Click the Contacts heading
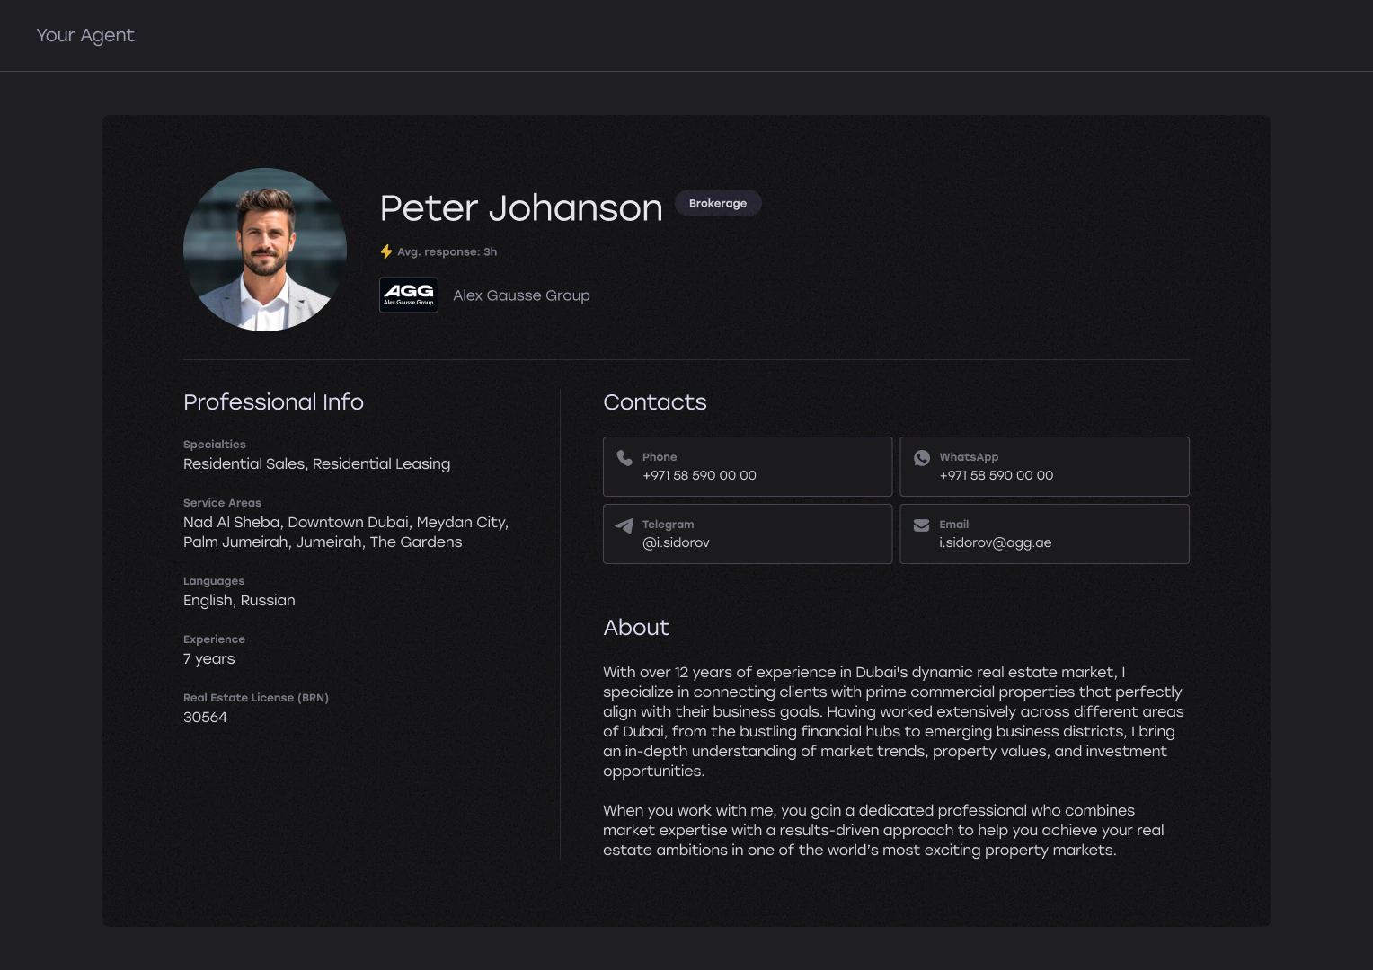The width and height of the screenshot is (1373, 970). 655,401
